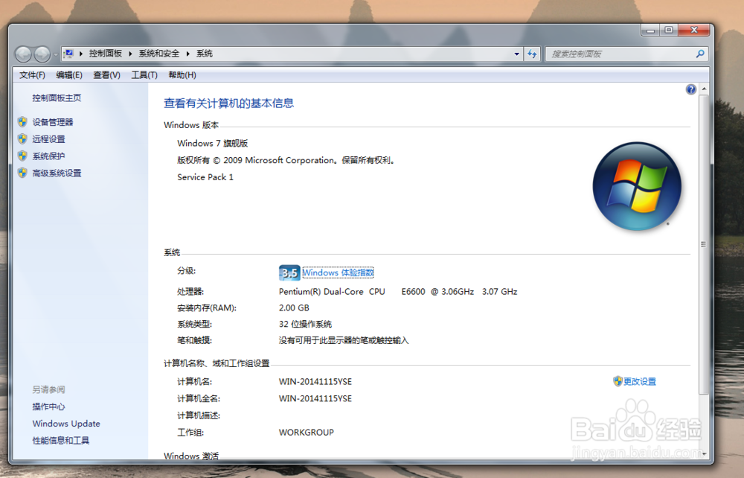Click WIN-20141115YSE value beside 计算机全名
The width and height of the screenshot is (744, 478).
[315, 398]
